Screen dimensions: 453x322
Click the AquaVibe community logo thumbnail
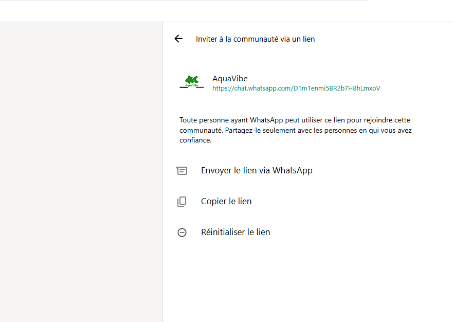pos(192,82)
